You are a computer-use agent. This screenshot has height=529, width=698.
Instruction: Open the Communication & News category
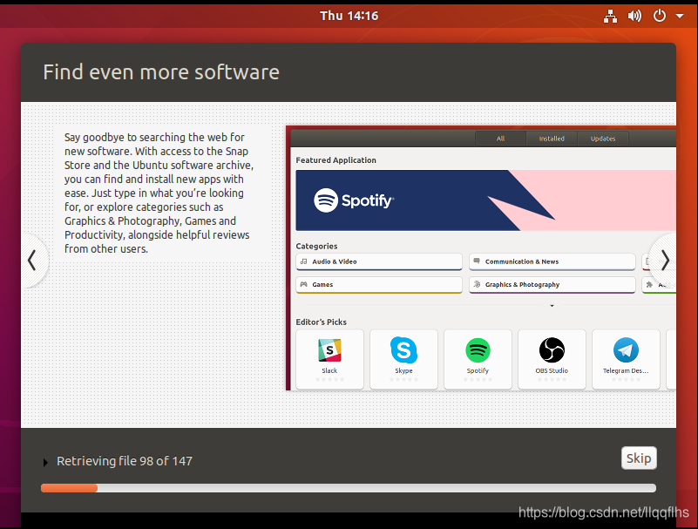(x=552, y=261)
